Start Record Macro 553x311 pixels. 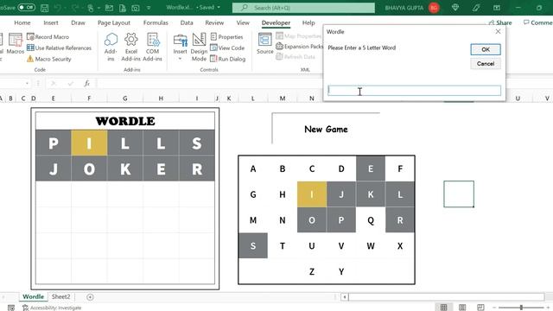(x=48, y=36)
